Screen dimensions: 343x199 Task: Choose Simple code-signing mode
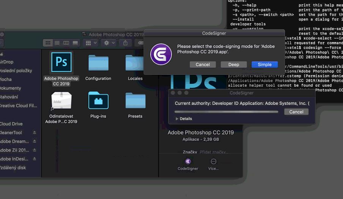264,65
